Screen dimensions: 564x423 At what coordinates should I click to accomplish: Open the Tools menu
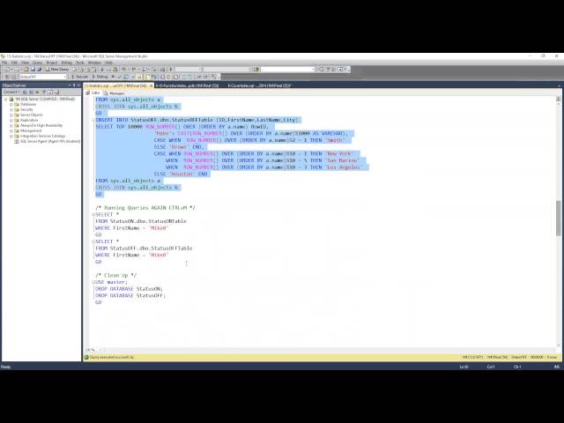click(x=80, y=63)
